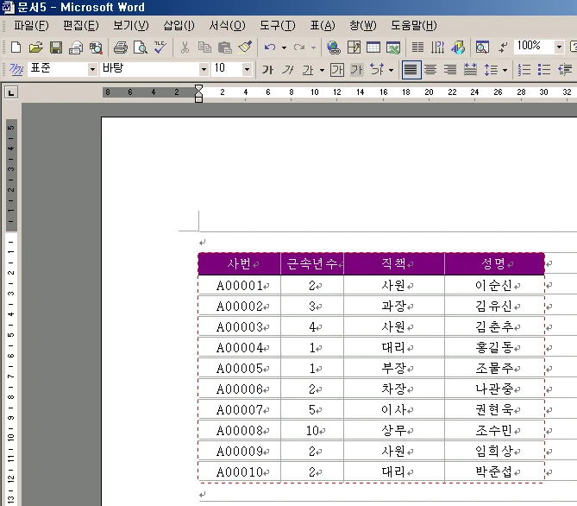Open the 삽입(I) menu
Image resolution: width=577 pixels, height=506 pixels.
click(x=179, y=25)
